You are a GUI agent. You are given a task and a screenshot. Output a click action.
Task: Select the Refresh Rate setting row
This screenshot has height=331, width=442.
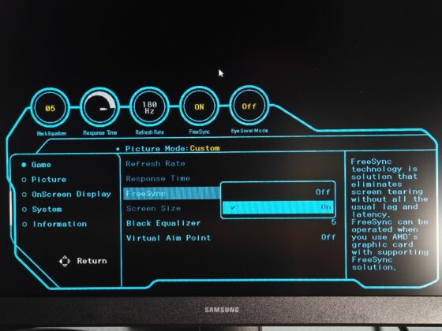[x=155, y=164]
